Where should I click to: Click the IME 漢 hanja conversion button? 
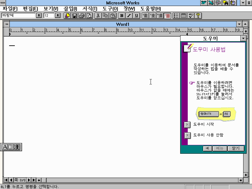click(17, 147)
